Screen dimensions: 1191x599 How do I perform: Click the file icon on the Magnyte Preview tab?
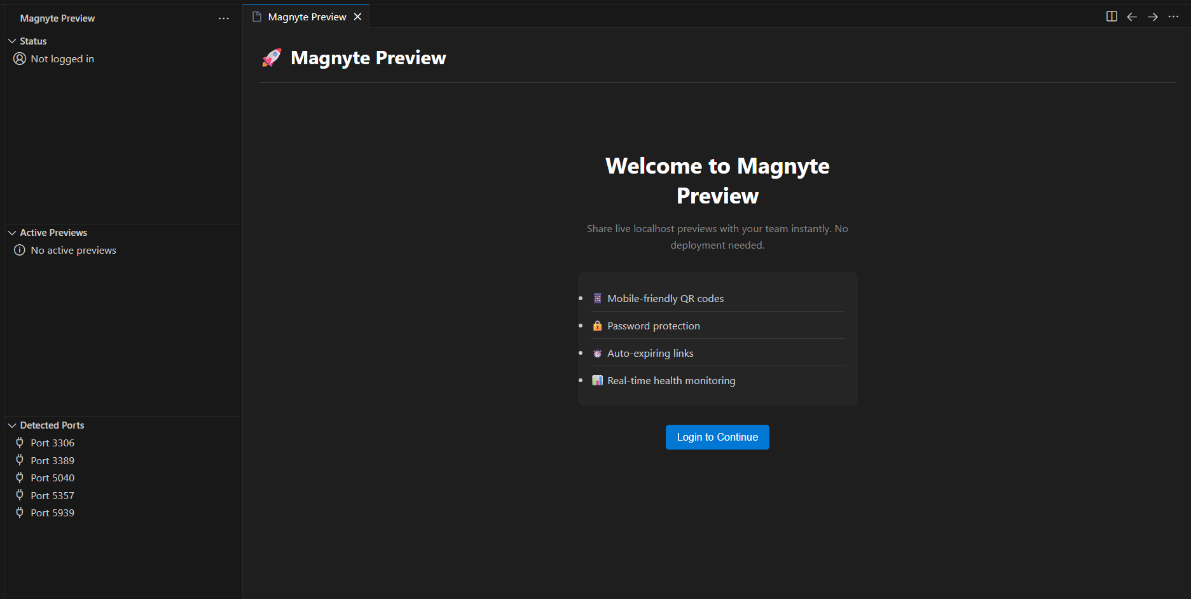tap(257, 17)
